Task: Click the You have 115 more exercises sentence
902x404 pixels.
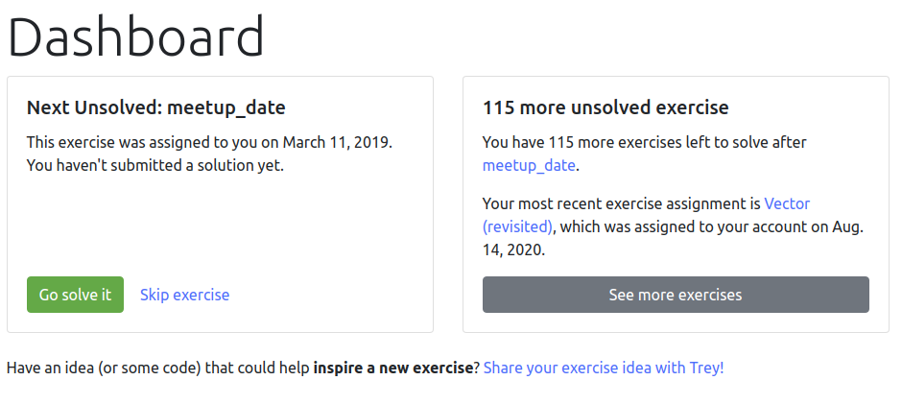Action: pyautogui.click(x=644, y=142)
